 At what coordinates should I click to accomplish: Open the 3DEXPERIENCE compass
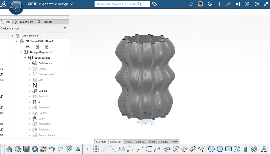pos(16,7)
